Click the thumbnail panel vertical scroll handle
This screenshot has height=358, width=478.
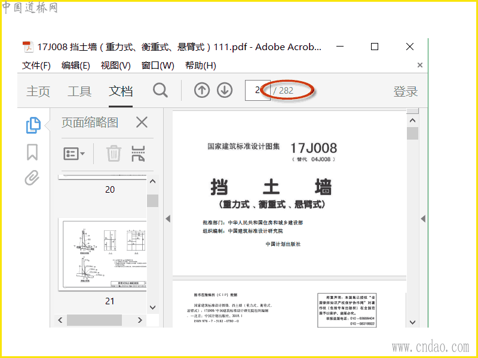[x=153, y=200]
